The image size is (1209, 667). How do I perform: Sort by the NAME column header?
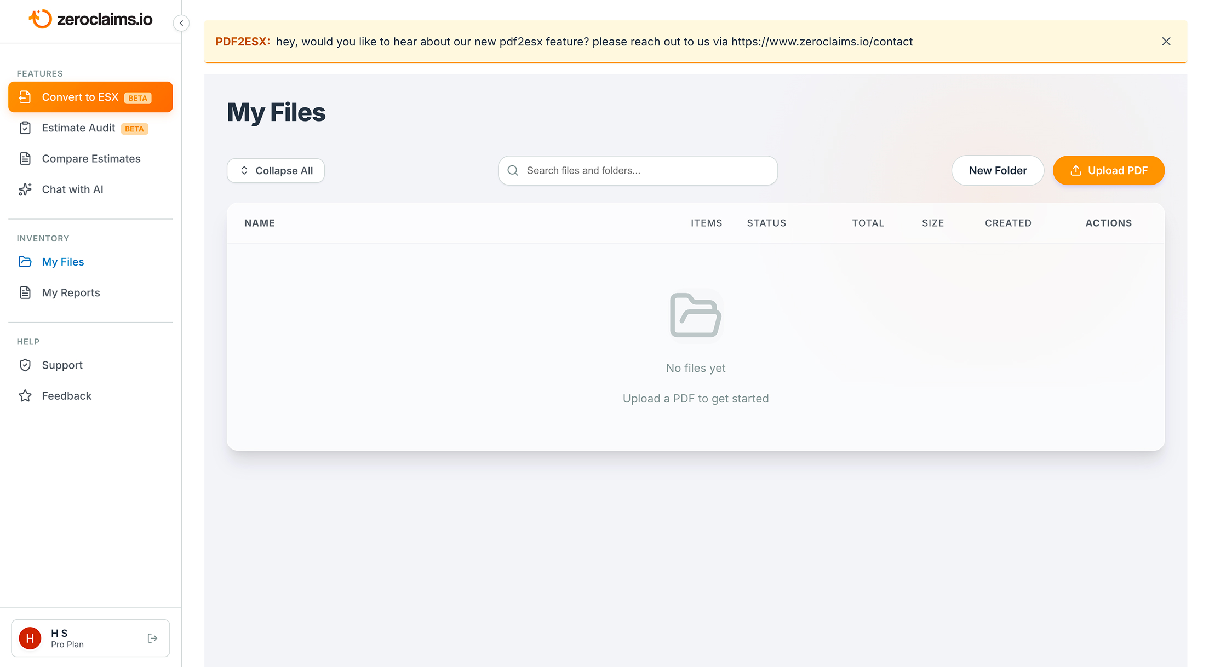(260, 223)
